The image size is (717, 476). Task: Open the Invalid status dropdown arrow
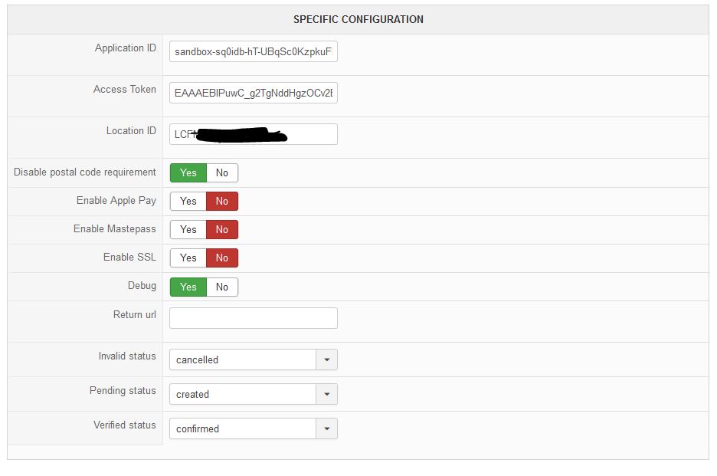(x=327, y=359)
